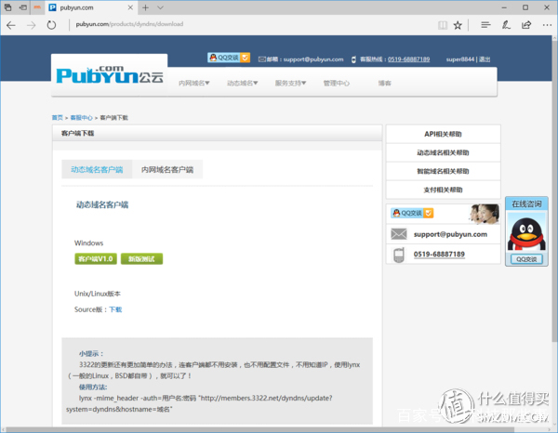Select the 动态域名客户端 tab

(x=97, y=170)
